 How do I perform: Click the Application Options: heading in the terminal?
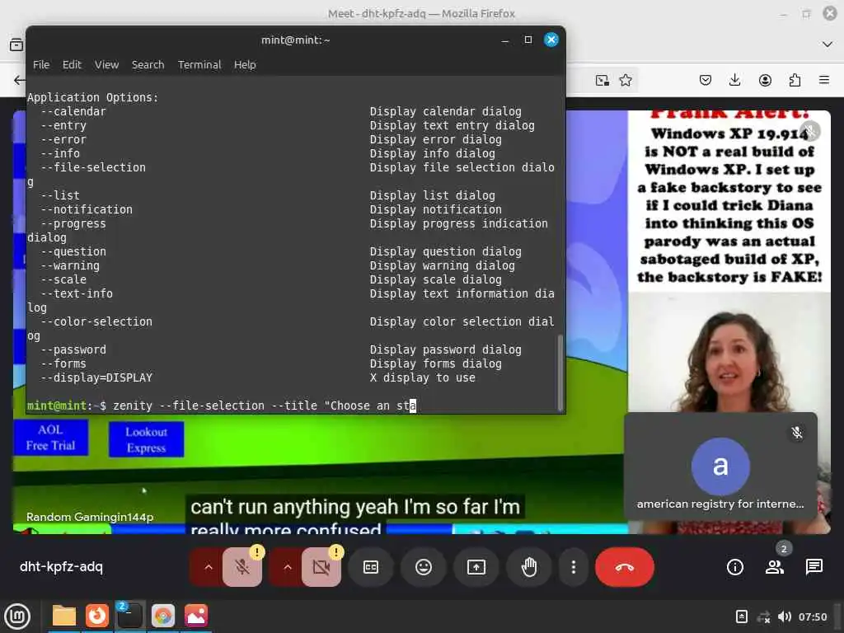93,97
